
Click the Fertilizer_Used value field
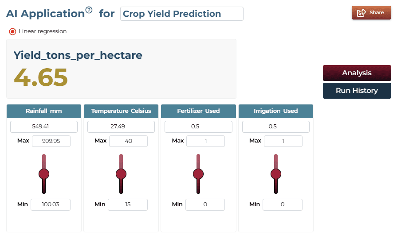198,127
